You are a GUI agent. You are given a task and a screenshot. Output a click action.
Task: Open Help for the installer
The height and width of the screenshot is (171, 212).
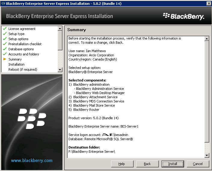coord(122,164)
